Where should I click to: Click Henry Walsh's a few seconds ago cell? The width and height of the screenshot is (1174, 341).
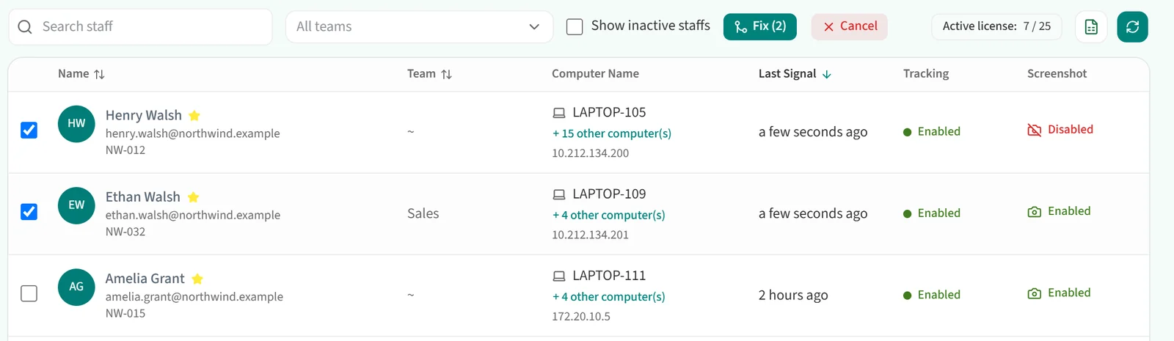[x=813, y=132]
